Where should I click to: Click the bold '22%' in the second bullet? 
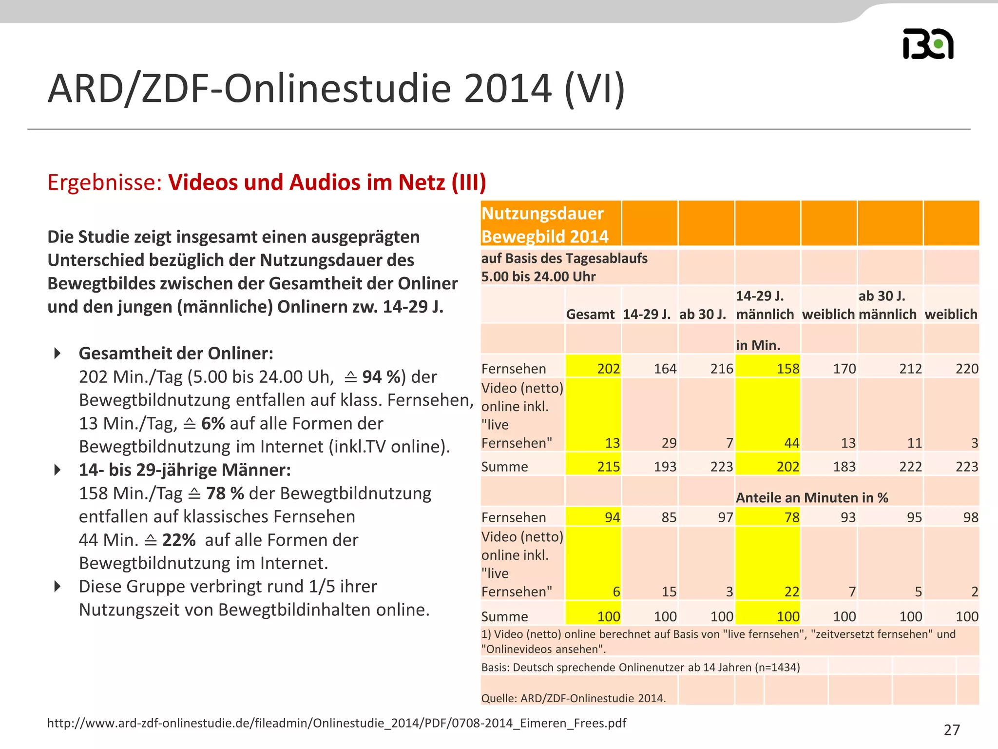tap(179, 540)
